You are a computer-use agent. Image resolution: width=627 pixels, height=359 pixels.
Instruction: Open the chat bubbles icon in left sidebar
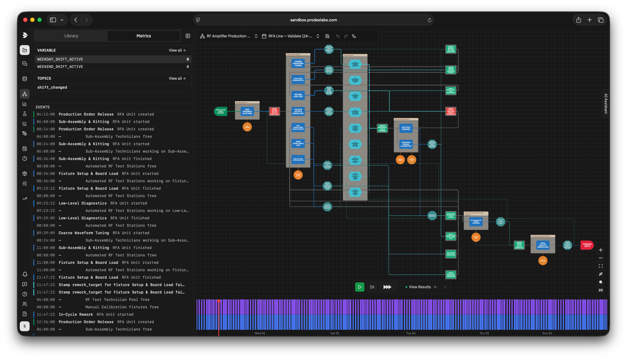pyautogui.click(x=25, y=64)
